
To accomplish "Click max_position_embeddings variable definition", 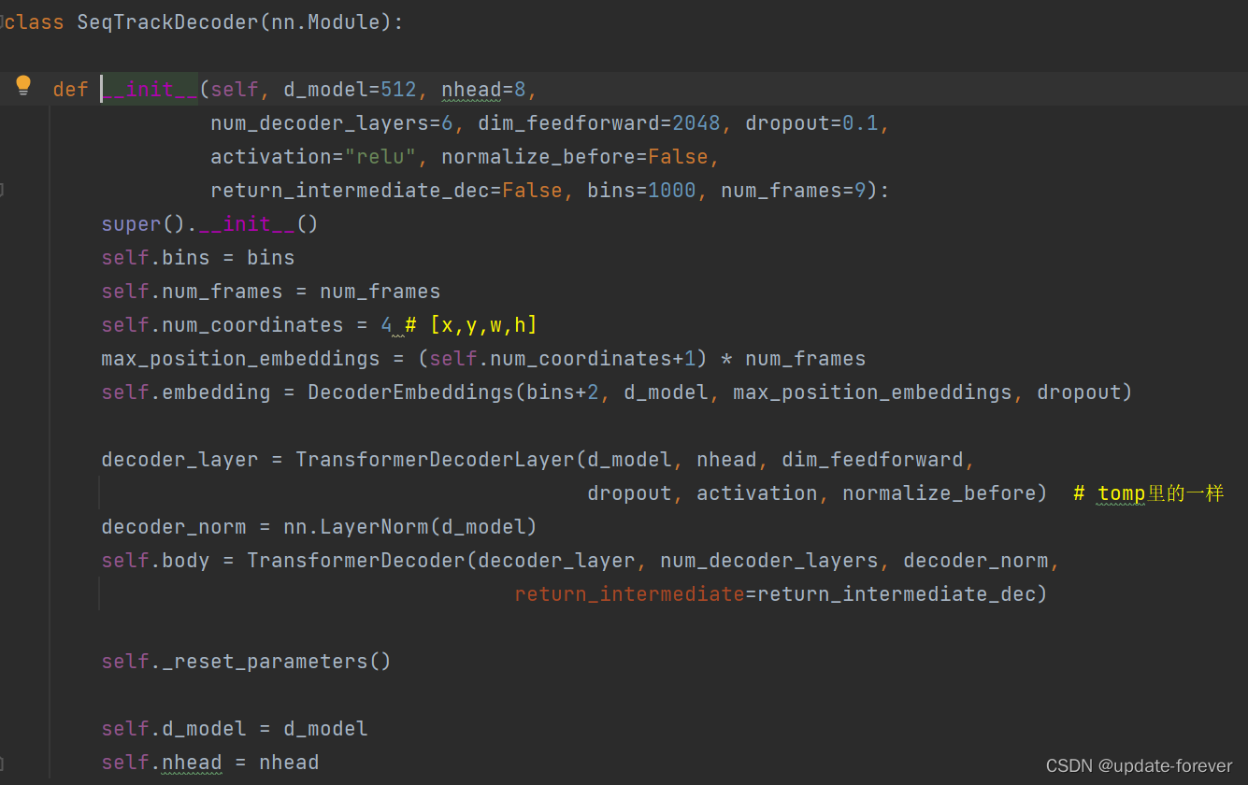I will 240,359.
